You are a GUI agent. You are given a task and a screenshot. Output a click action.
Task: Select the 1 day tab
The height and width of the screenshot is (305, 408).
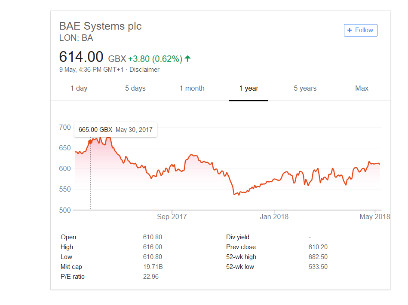[79, 88]
